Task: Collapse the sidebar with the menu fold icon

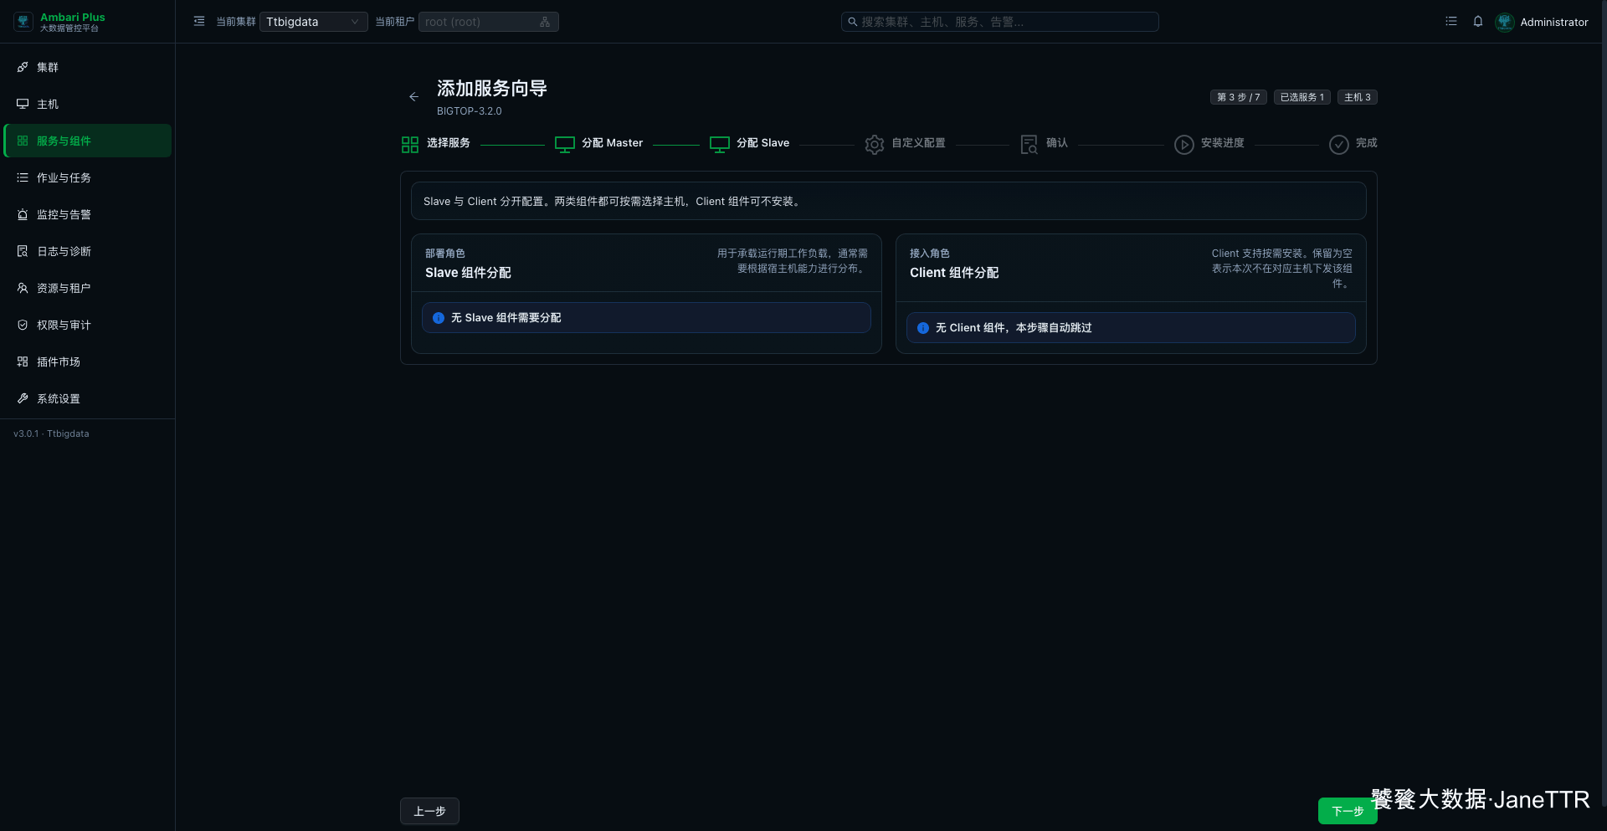Action: (x=199, y=22)
